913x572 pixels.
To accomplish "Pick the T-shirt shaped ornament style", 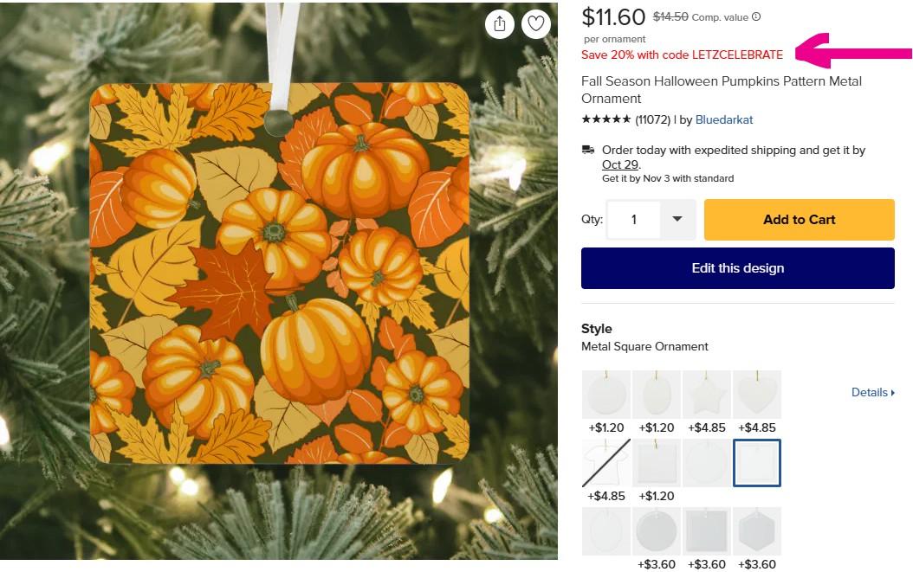I will (x=606, y=463).
